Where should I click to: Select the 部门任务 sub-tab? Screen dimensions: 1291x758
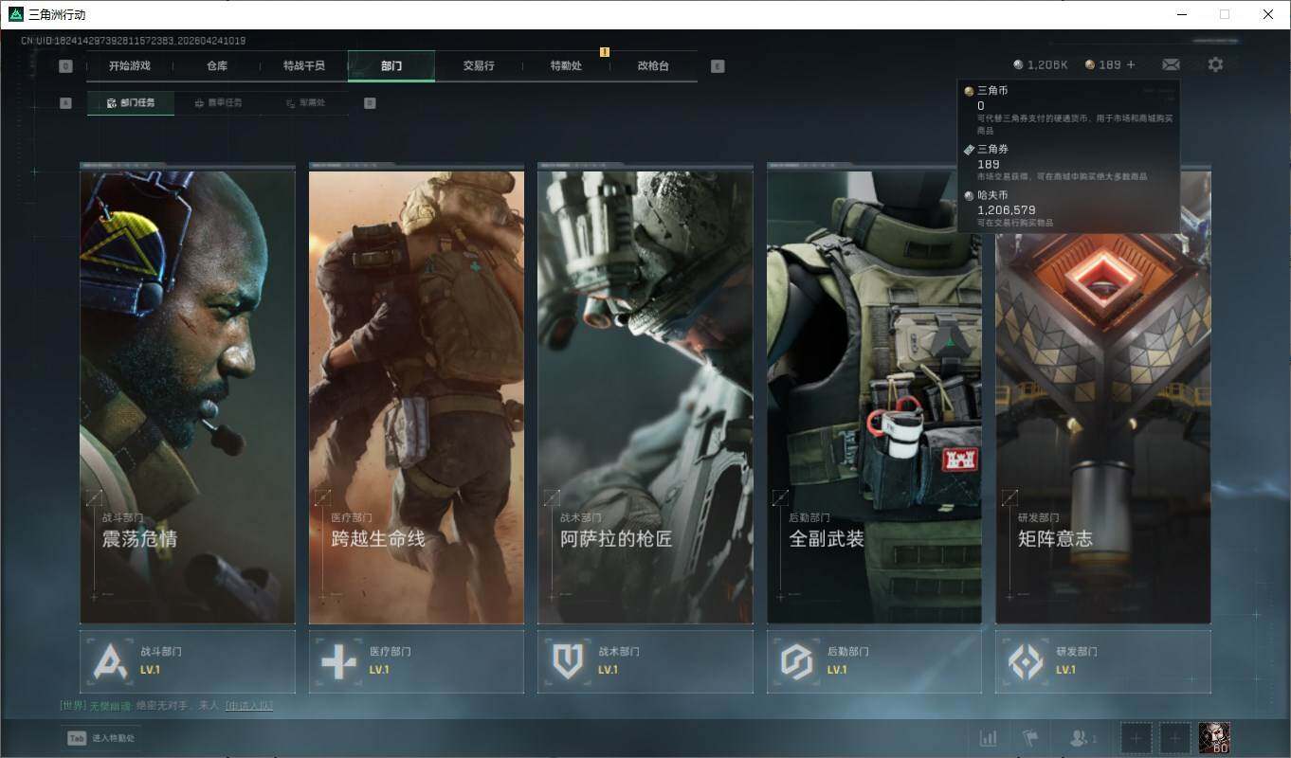tap(131, 102)
